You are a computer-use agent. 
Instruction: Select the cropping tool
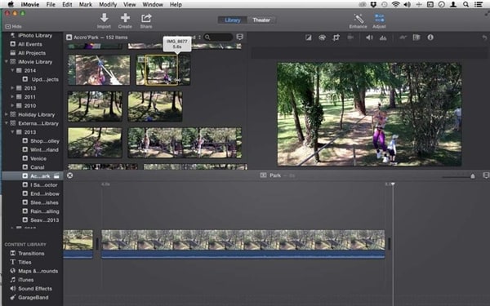336,38
